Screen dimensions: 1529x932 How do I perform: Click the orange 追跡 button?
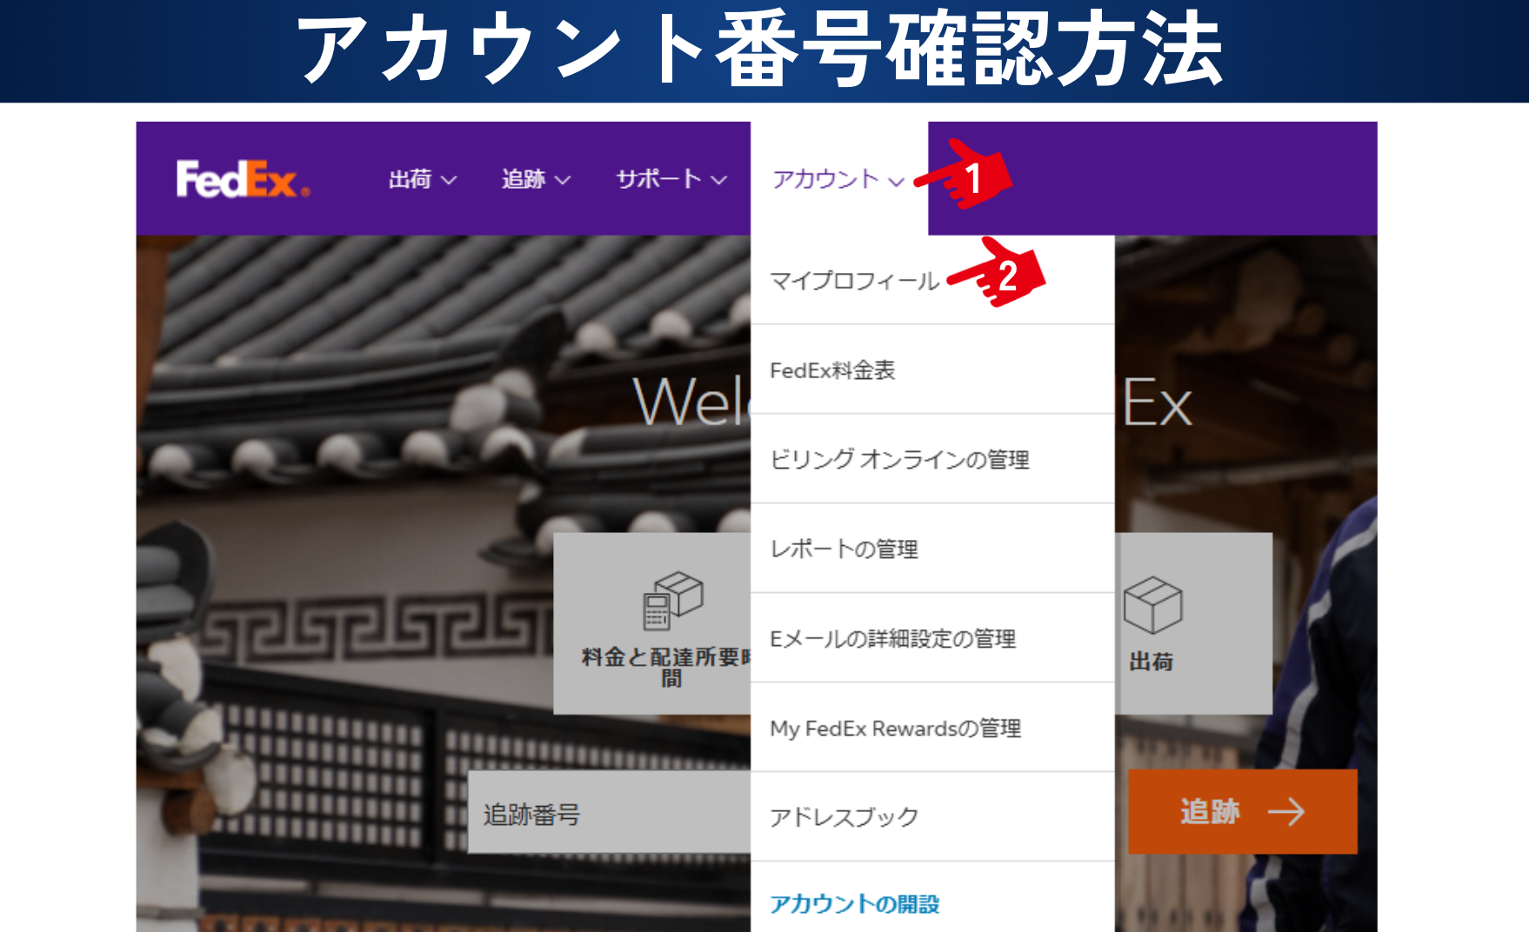tap(1242, 812)
